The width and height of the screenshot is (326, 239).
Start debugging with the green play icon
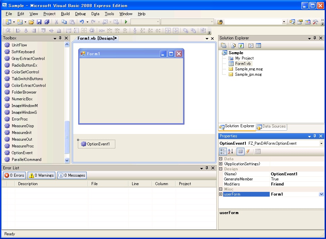tap(126, 22)
